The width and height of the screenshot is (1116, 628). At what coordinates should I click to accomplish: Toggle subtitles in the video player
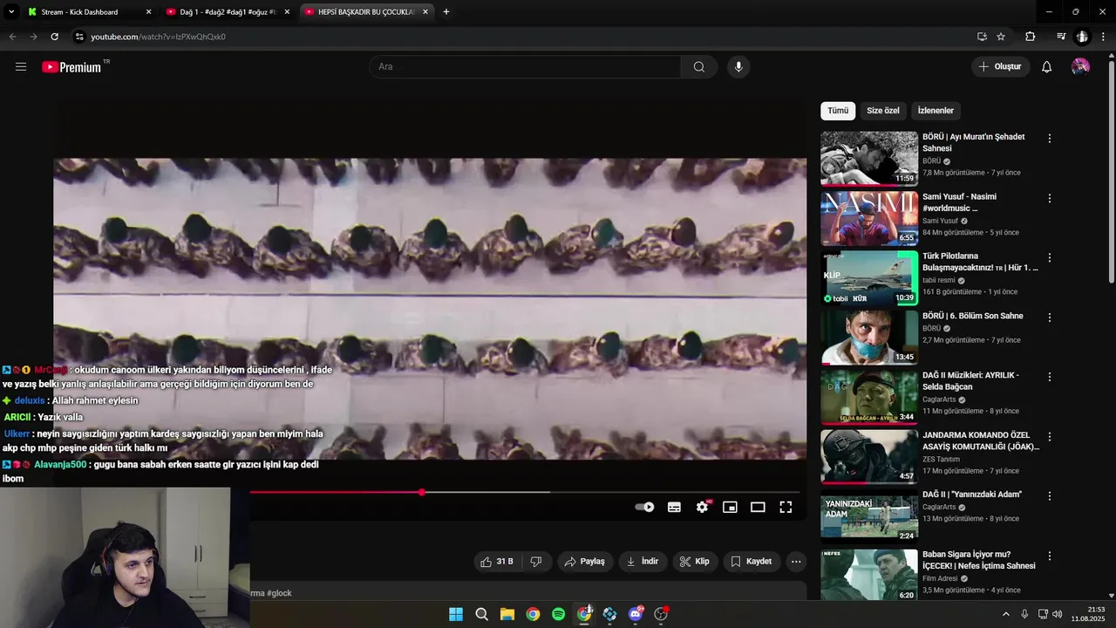(x=674, y=507)
